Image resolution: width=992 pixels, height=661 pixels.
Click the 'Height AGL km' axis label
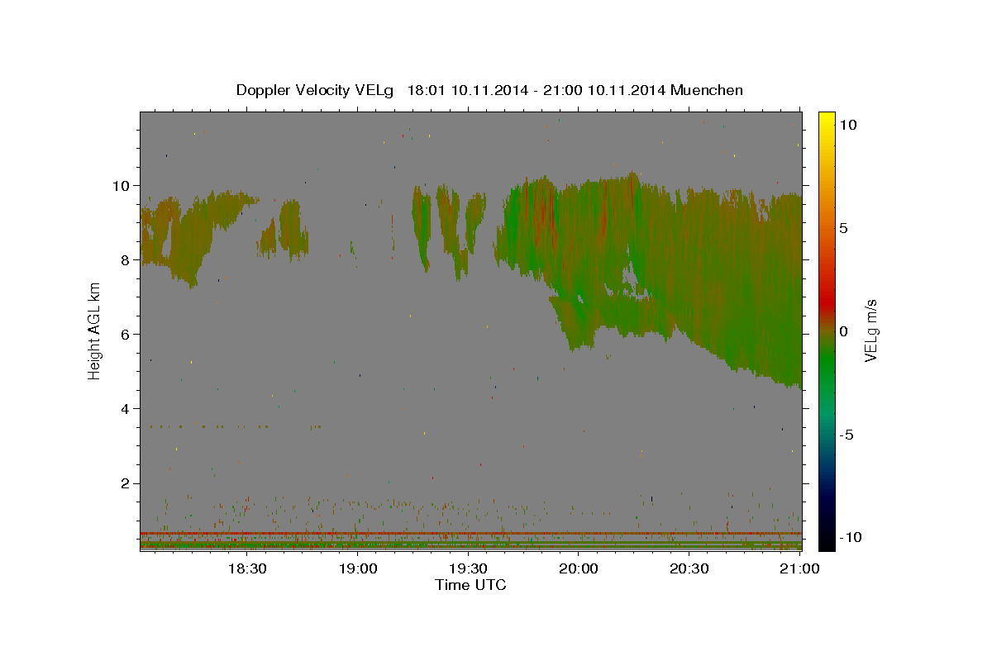point(95,330)
